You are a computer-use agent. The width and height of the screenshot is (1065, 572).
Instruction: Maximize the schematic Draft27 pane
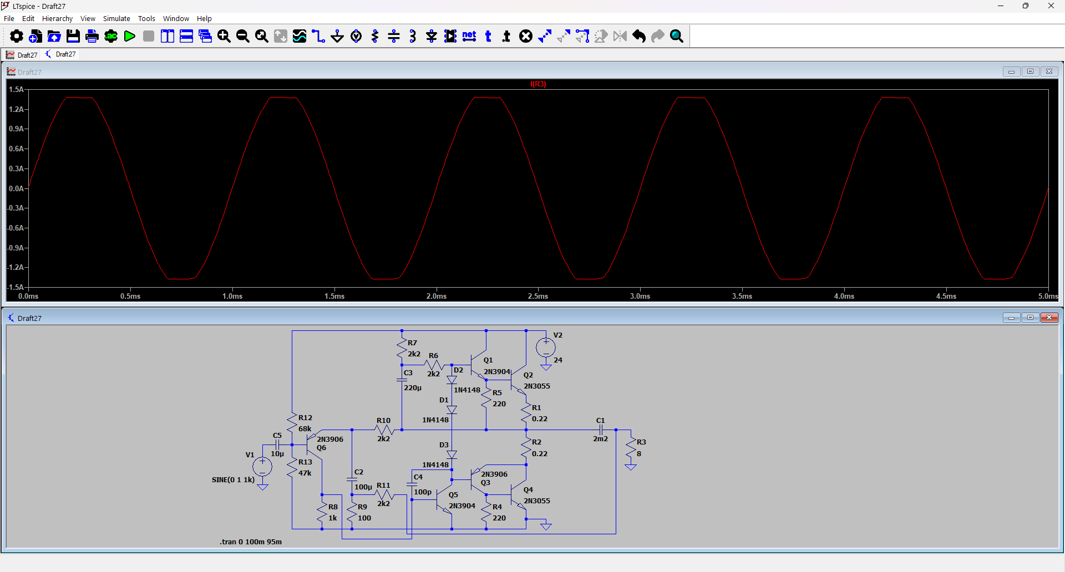coord(1030,318)
